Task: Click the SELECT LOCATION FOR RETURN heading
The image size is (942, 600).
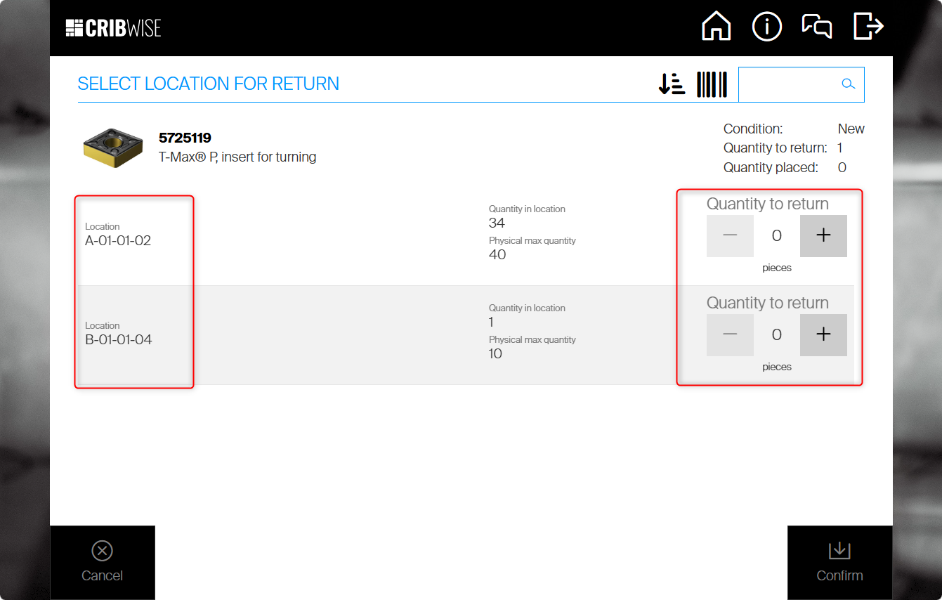Action: (209, 84)
